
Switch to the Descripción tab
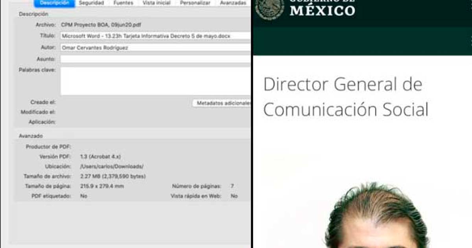pos(54,3)
